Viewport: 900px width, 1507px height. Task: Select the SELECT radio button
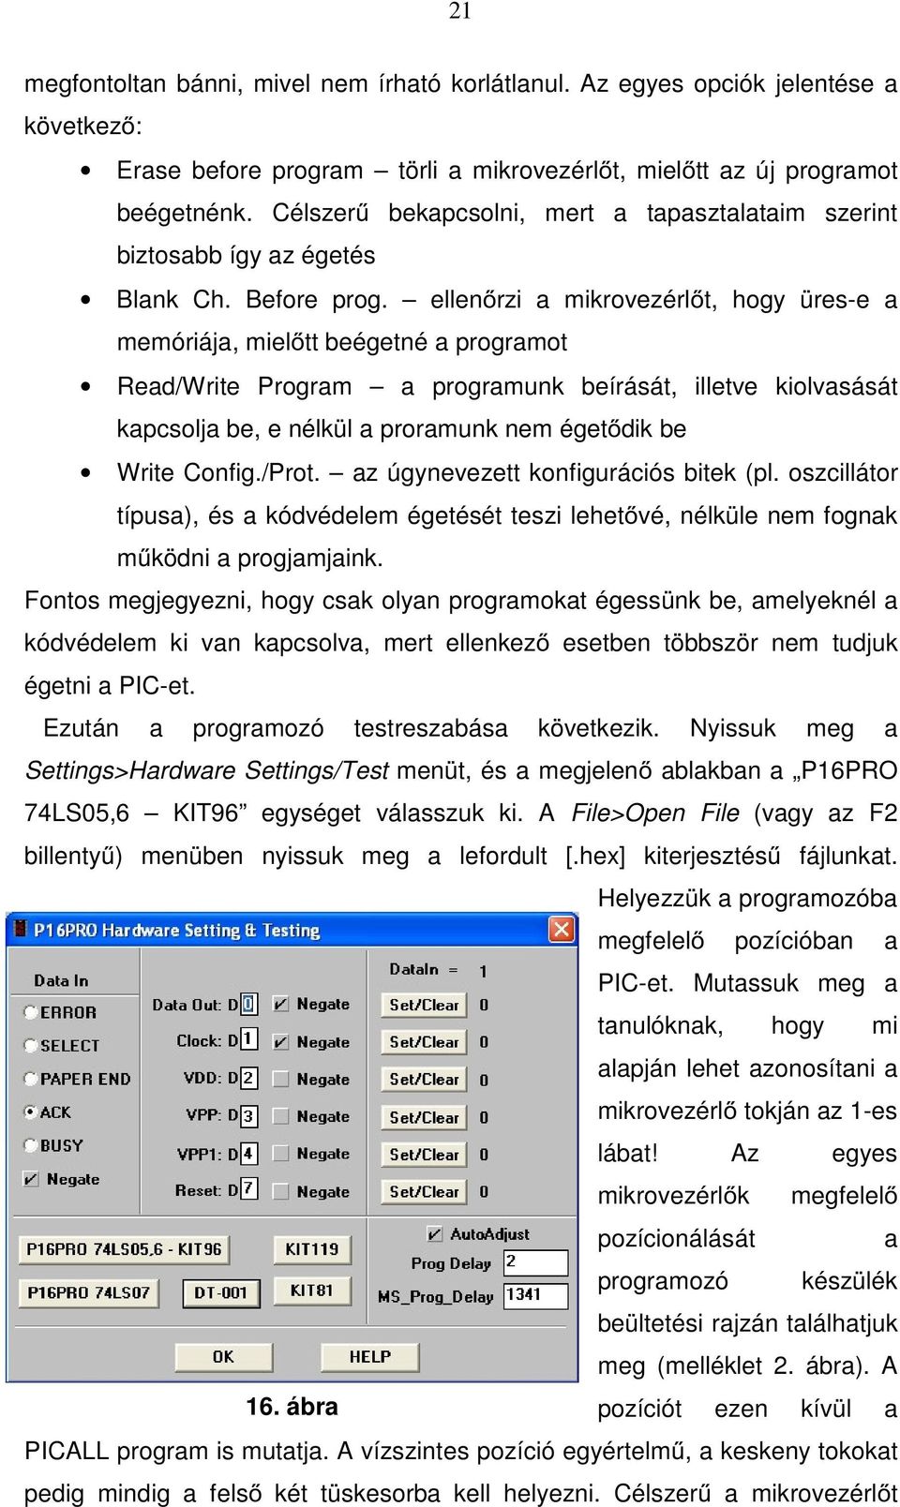click(30, 1045)
